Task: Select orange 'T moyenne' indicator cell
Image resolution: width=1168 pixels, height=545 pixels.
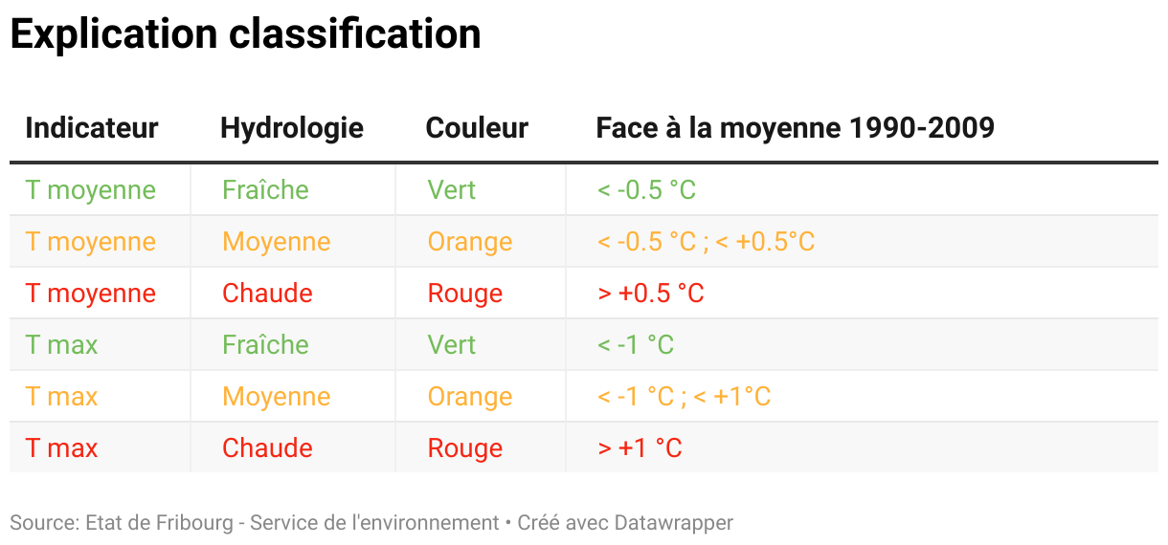Action: tap(91, 242)
